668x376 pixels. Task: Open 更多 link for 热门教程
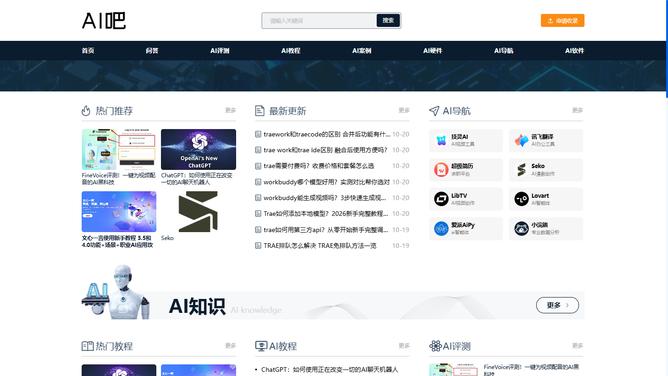pyautogui.click(x=231, y=346)
